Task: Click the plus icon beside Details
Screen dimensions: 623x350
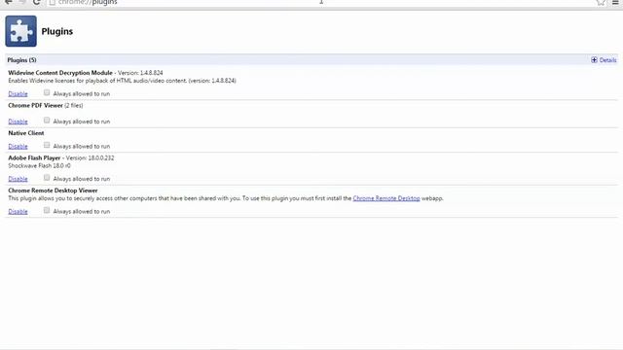Action: tap(594, 60)
